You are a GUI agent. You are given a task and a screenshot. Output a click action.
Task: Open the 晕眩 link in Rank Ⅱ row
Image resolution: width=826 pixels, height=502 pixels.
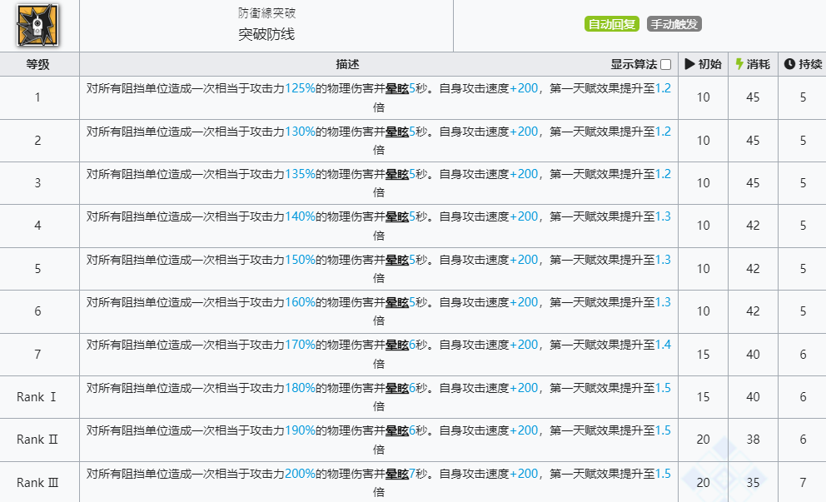[x=397, y=430]
